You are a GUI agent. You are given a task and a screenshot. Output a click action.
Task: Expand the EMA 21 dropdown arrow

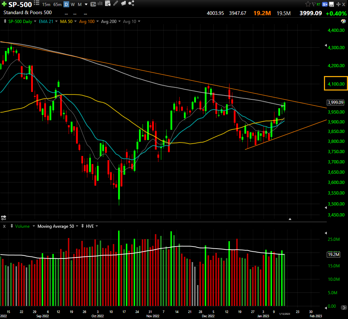tap(56, 21)
